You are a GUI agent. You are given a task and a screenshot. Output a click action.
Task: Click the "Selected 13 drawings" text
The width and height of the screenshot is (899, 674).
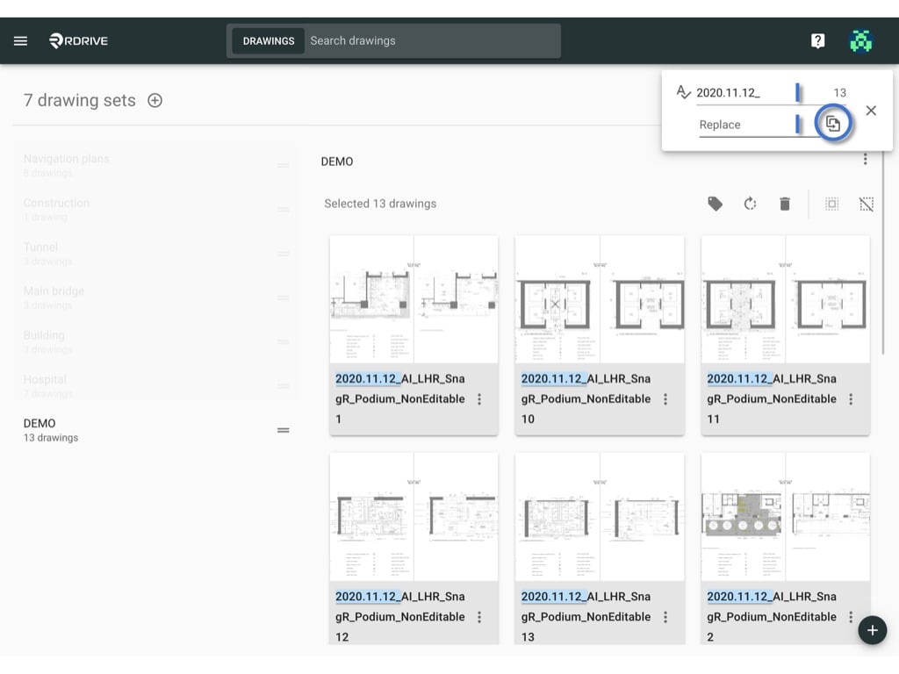click(x=380, y=204)
